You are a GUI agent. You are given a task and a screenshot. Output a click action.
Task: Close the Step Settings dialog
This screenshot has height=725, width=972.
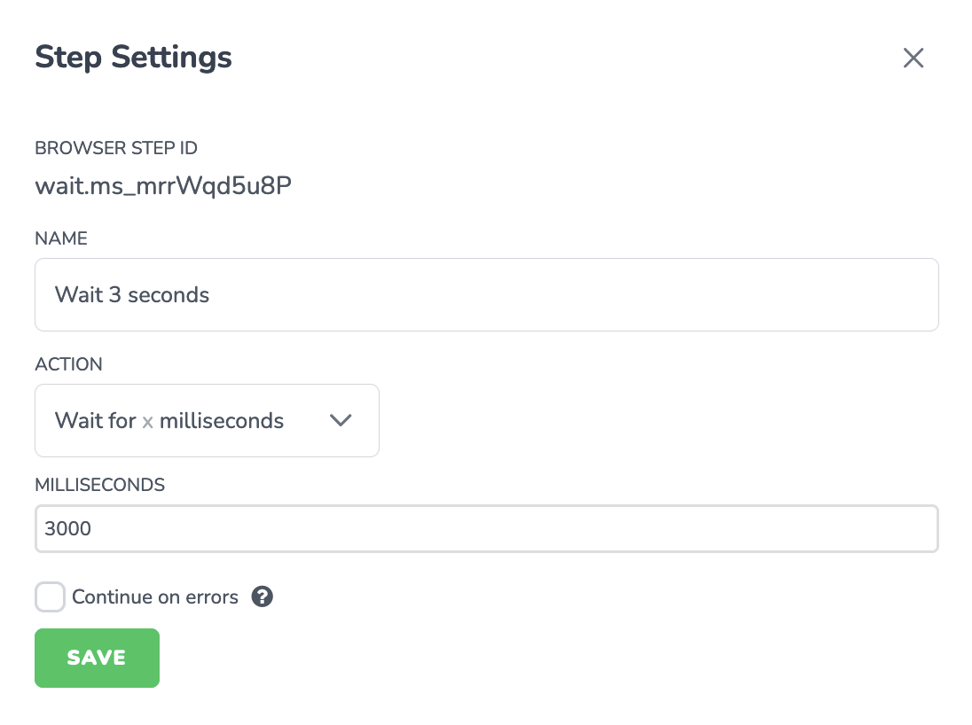(913, 58)
